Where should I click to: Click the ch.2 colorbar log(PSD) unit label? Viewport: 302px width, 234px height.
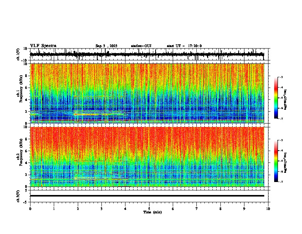pyautogui.click(x=286, y=162)
